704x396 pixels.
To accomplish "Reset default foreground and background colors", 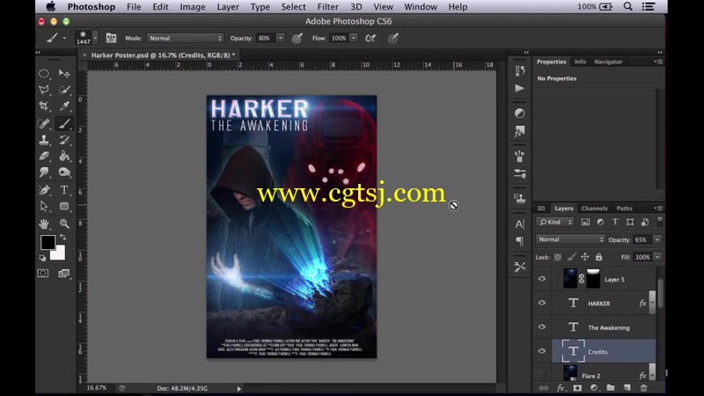I will [x=42, y=258].
